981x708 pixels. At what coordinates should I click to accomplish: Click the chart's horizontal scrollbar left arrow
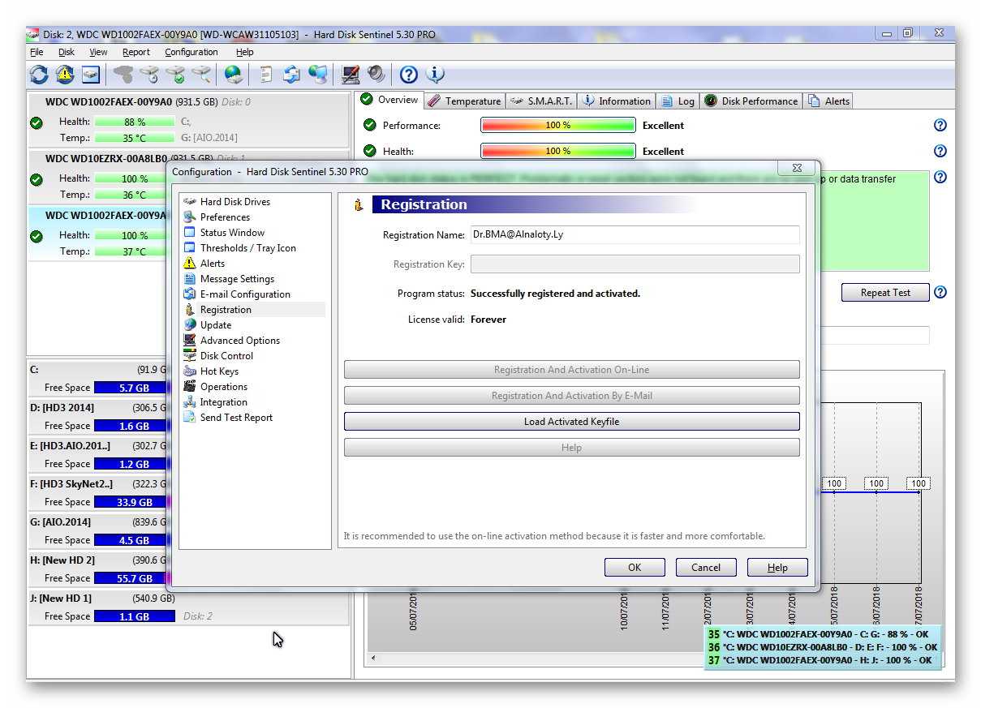pyautogui.click(x=373, y=658)
